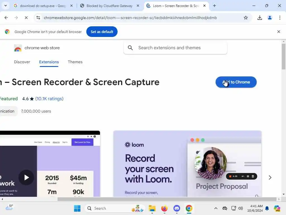Switch to Blocked by Cloudflare Gateway tab
286x215 pixels.
tap(109, 6)
